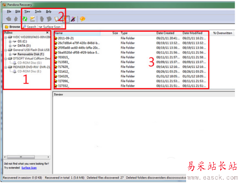Sort by the Size column header
This screenshot has height=184, width=238.
click(110, 33)
